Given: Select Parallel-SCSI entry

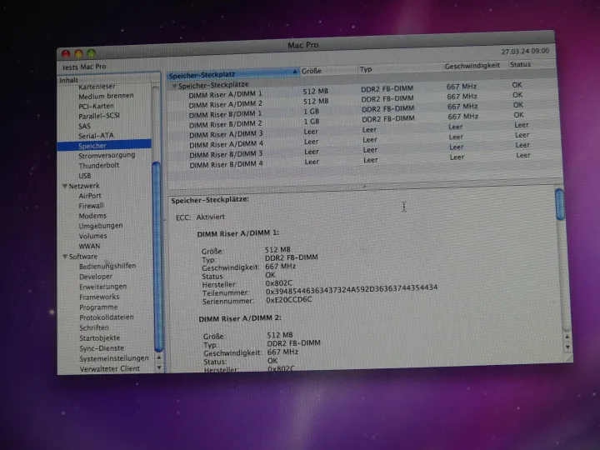Looking at the screenshot, I should click(x=99, y=116).
